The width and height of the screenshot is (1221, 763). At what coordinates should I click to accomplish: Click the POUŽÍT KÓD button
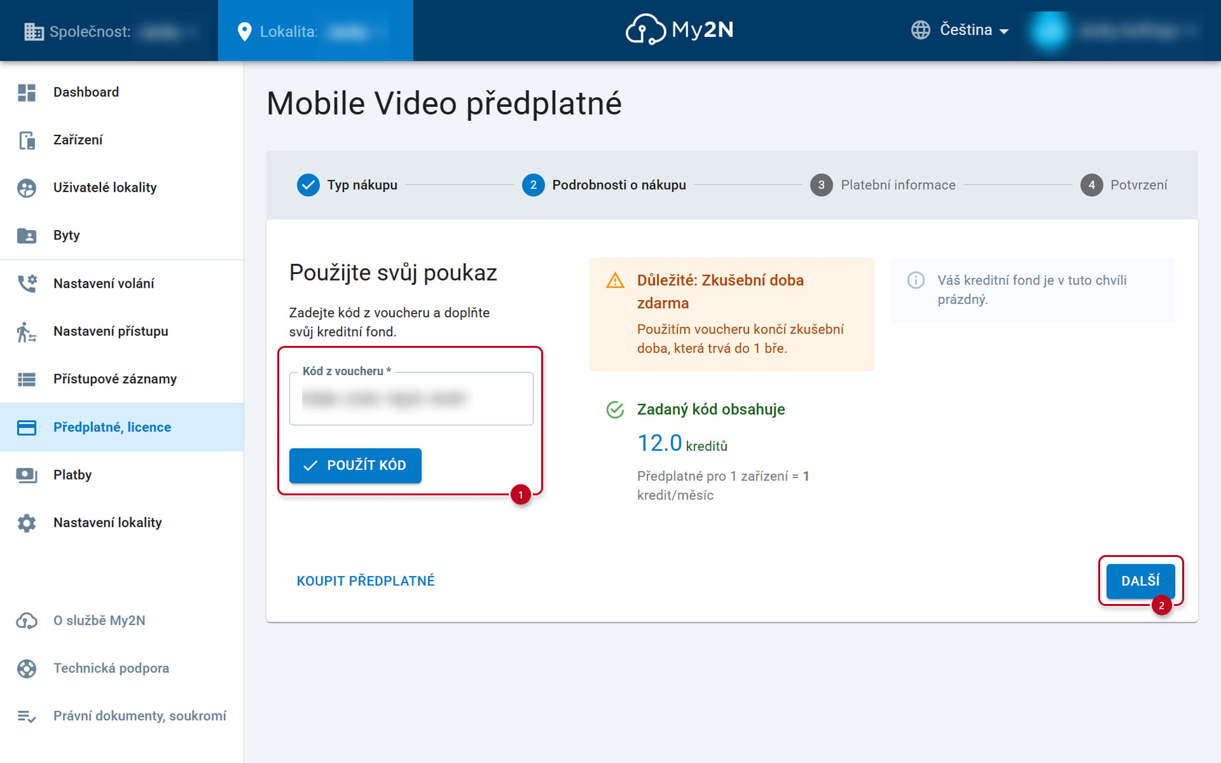tap(355, 465)
